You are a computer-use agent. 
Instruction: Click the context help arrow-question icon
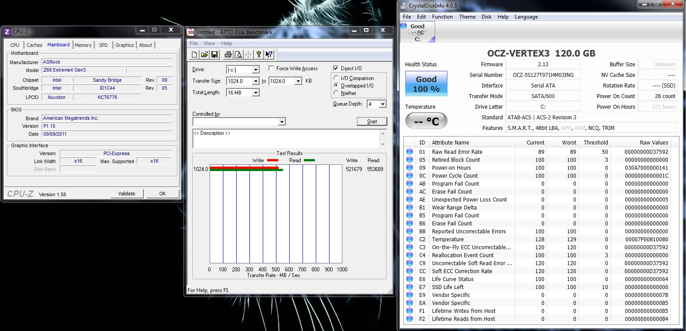[269, 54]
